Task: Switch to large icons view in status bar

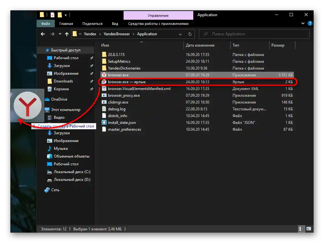Action: tap(308, 229)
